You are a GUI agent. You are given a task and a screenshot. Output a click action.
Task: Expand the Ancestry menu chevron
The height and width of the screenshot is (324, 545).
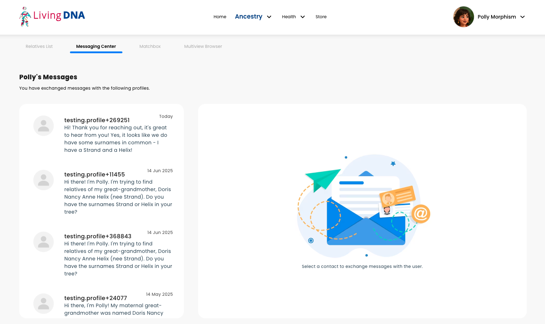coord(269,17)
